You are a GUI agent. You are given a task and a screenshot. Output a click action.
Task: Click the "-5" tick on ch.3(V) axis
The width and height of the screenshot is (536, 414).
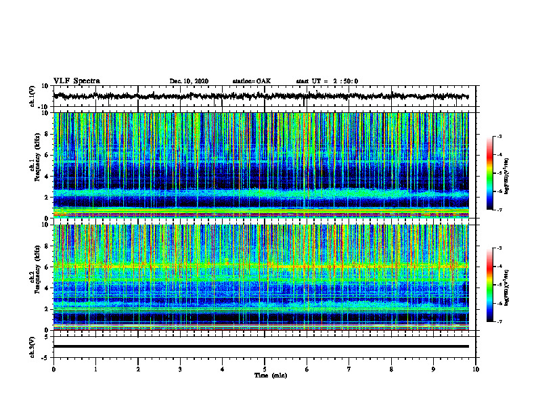coord(45,358)
